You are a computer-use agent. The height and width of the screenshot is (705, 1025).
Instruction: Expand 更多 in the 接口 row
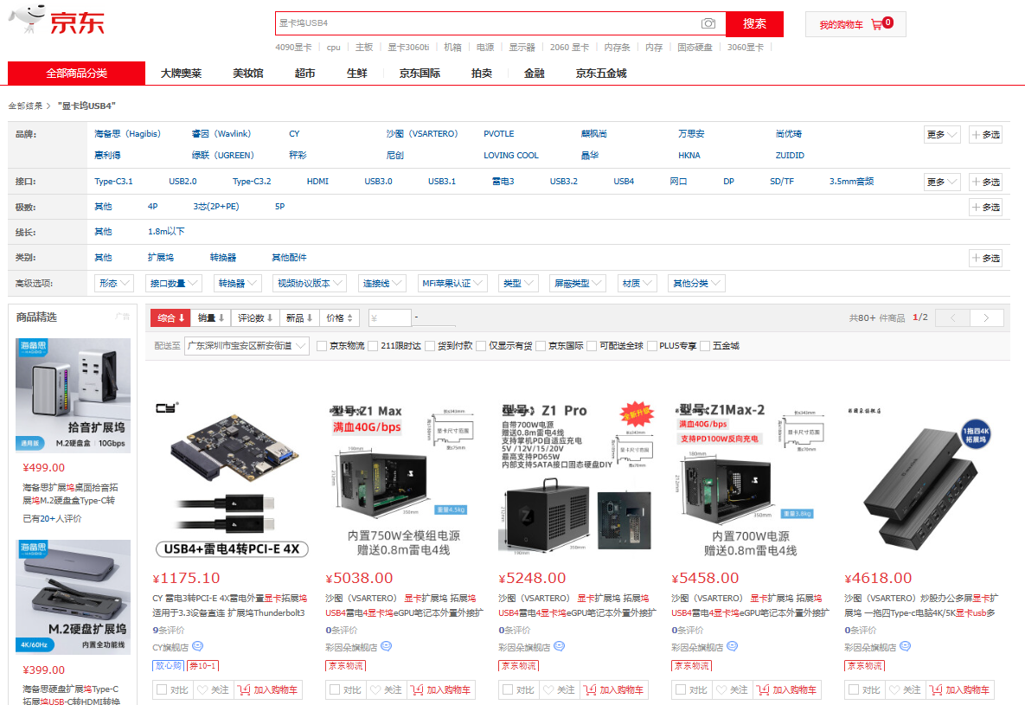click(942, 182)
